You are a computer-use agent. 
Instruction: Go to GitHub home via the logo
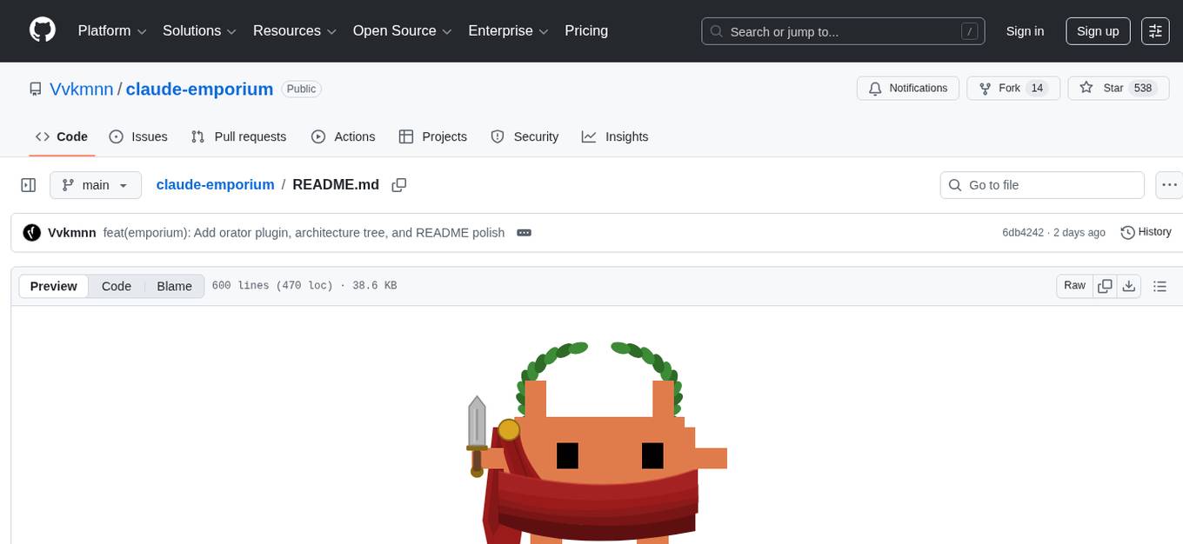pos(42,30)
